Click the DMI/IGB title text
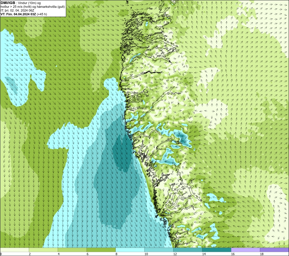 click(x=8, y=3)
